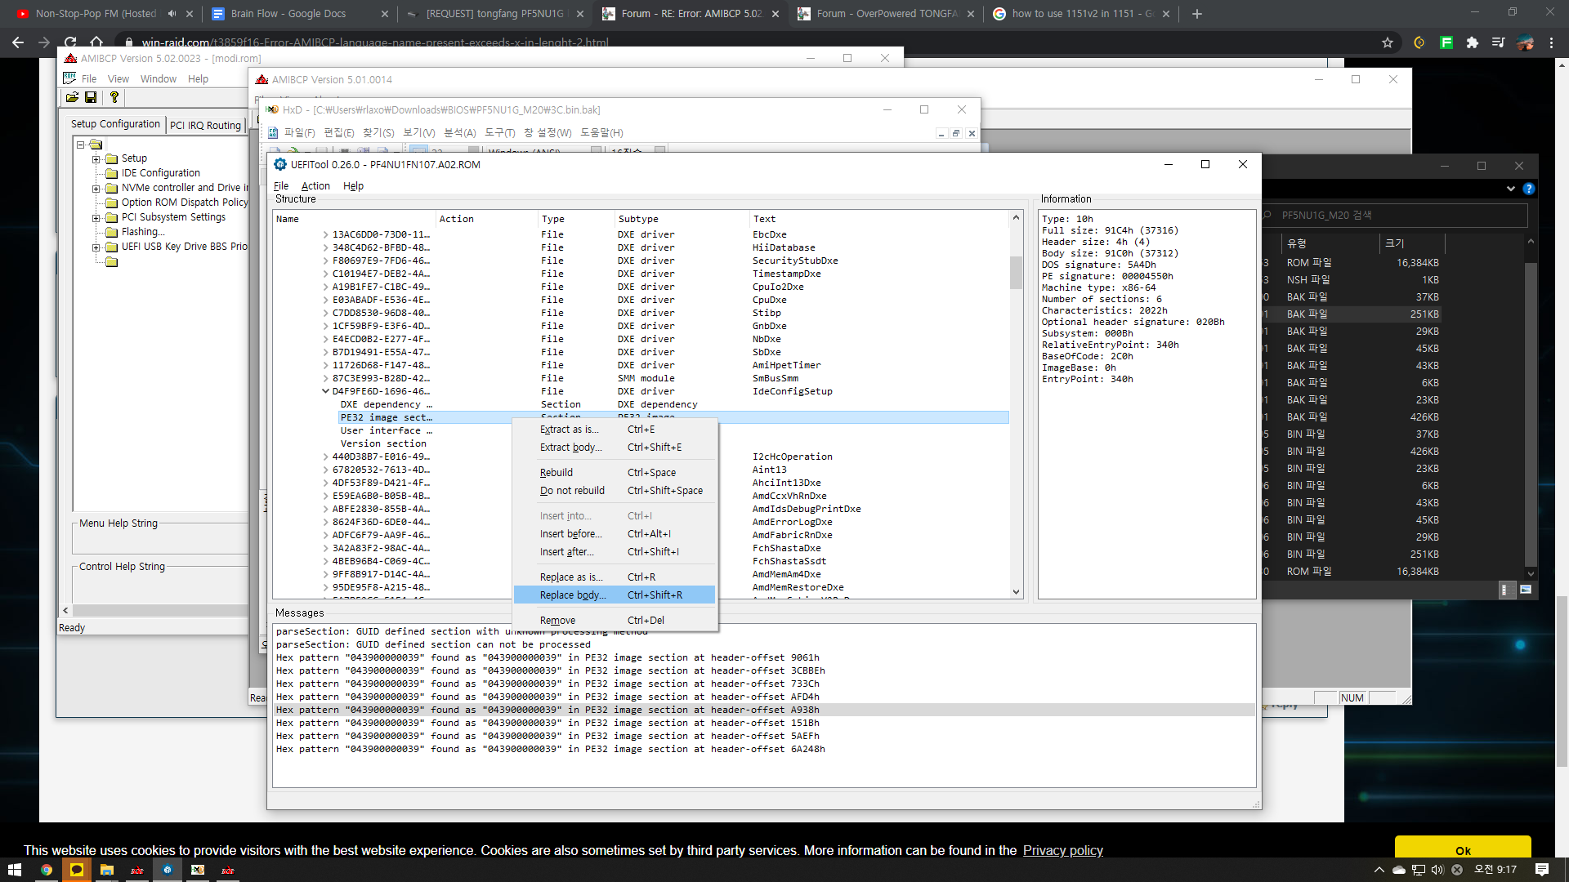Image resolution: width=1569 pixels, height=882 pixels.
Task: Expand the Setup tree node
Action: coord(96,158)
